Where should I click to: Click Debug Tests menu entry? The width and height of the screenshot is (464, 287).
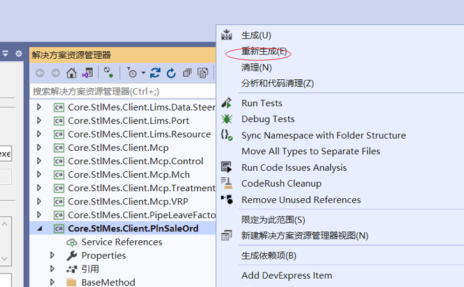pyautogui.click(x=268, y=119)
